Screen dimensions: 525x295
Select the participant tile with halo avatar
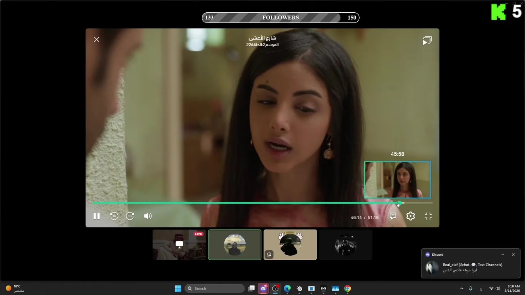(290, 245)
